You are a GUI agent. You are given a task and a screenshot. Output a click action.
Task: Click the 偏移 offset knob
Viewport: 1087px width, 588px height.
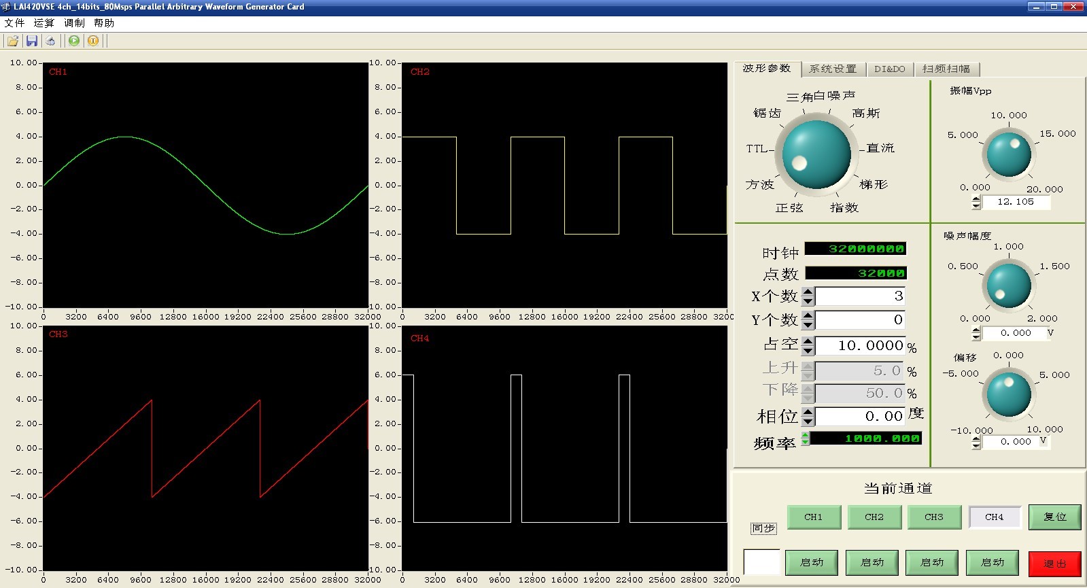[x=1009, y=394]
